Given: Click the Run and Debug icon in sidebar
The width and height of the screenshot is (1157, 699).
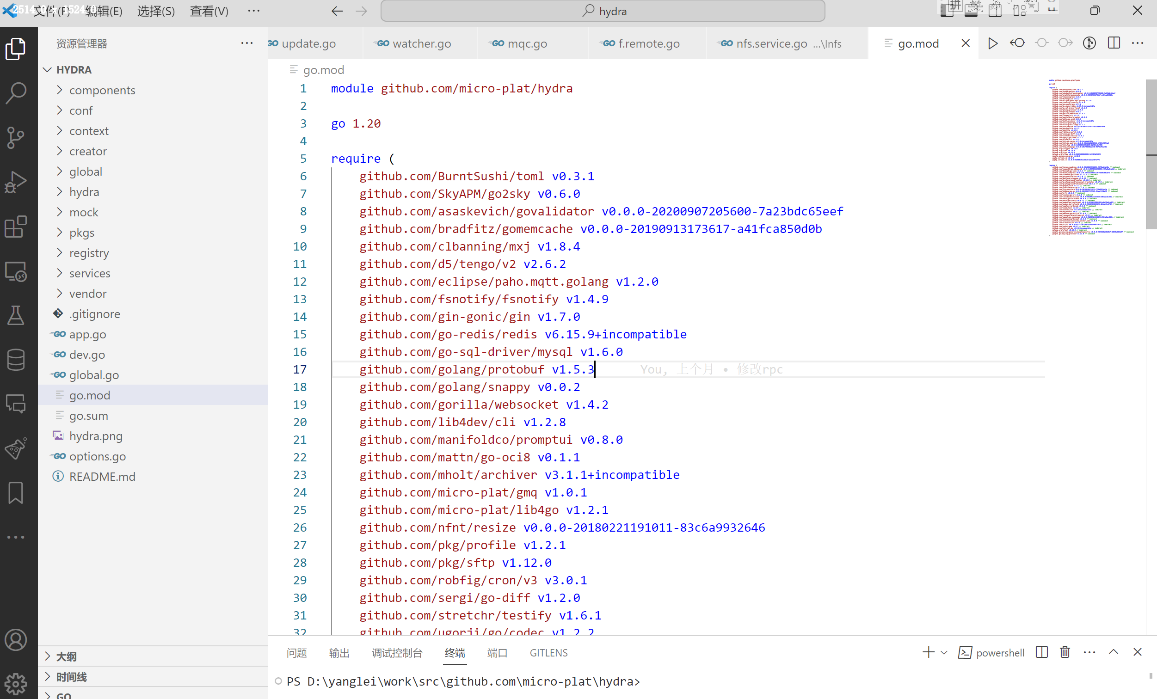Looking at the screenshot, I should pyautogui.click(x=17, y=182).
